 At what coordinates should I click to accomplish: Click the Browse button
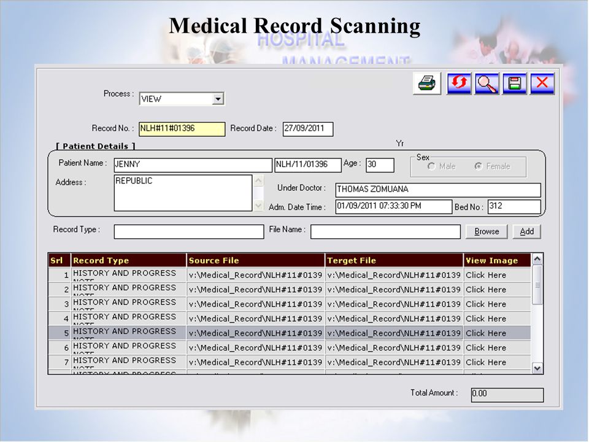(487, 231)
